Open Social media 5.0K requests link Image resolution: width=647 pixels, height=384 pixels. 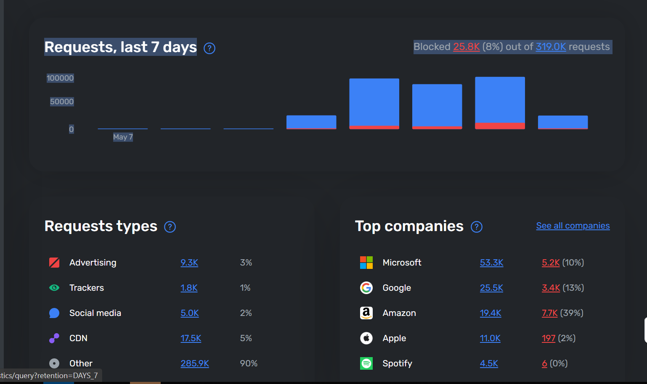point(190,313)
